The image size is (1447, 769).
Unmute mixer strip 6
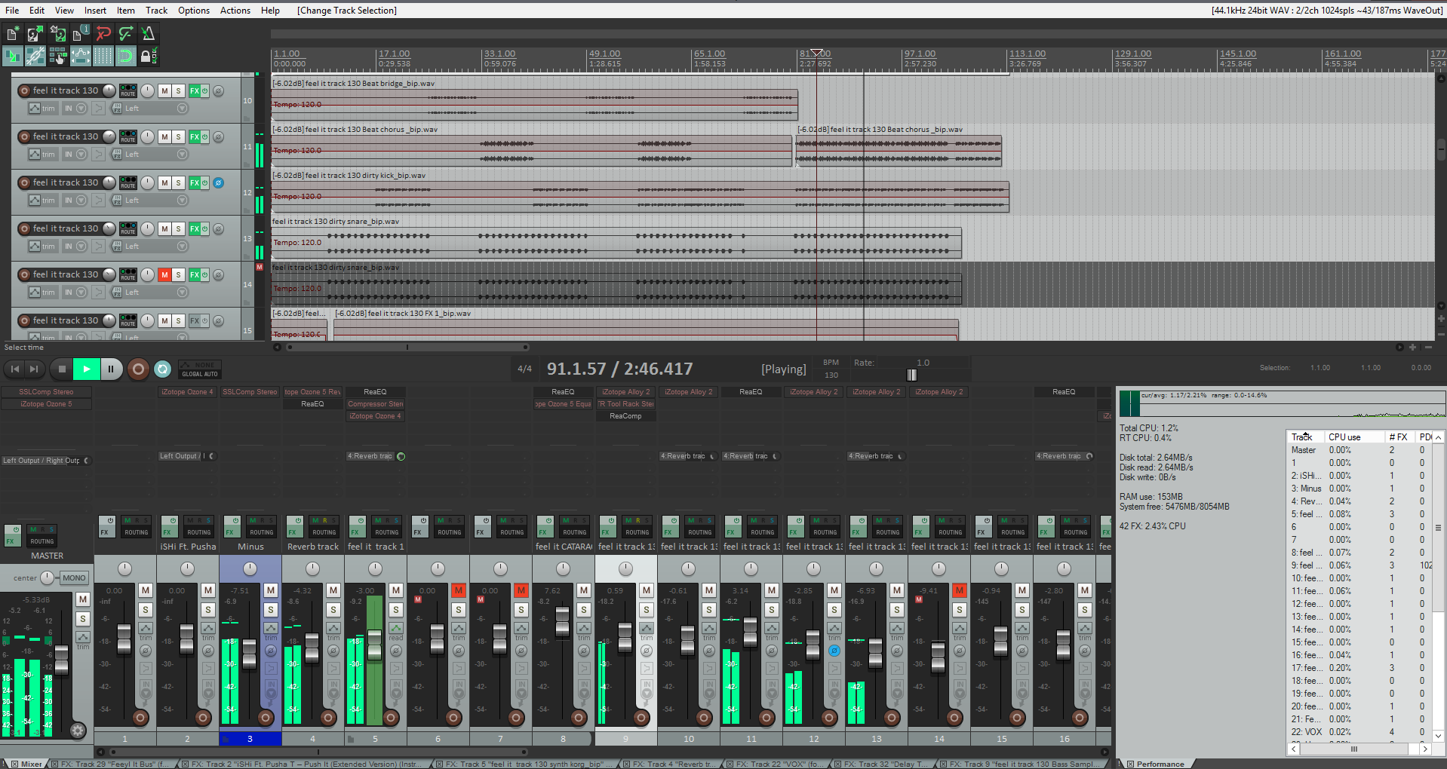coord(459,590)
